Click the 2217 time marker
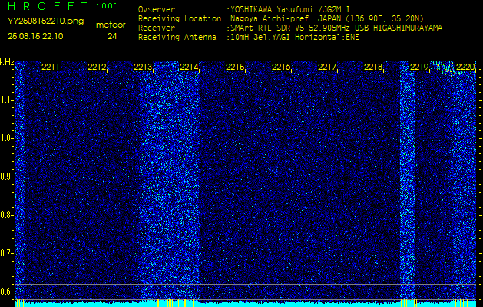 coord(327,67)
